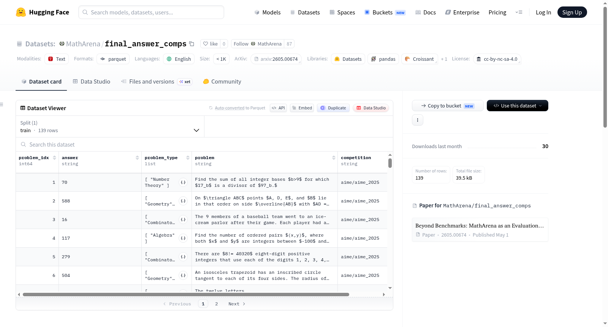
Task: Sort by problem column
Action: [334, 158]
